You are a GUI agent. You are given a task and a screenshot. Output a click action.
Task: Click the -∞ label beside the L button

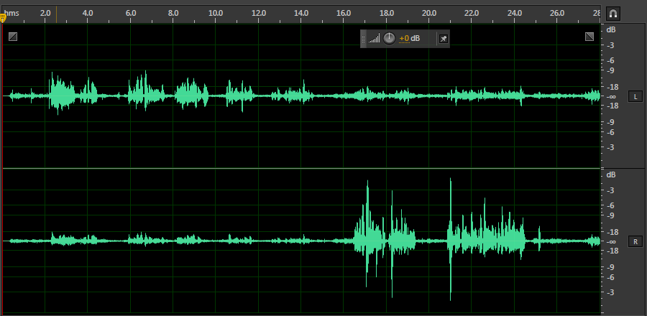click(611, 96)
